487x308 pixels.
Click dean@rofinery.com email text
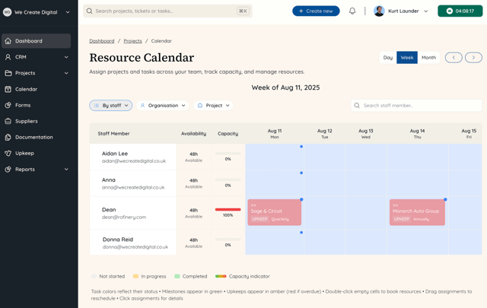(x=124, y=217)
